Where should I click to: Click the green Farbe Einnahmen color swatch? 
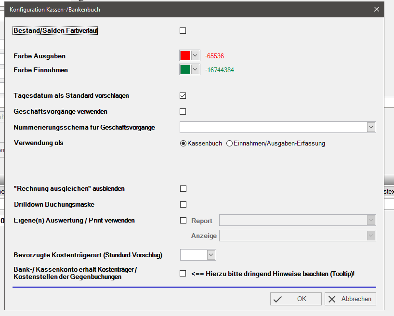[185, 70]
